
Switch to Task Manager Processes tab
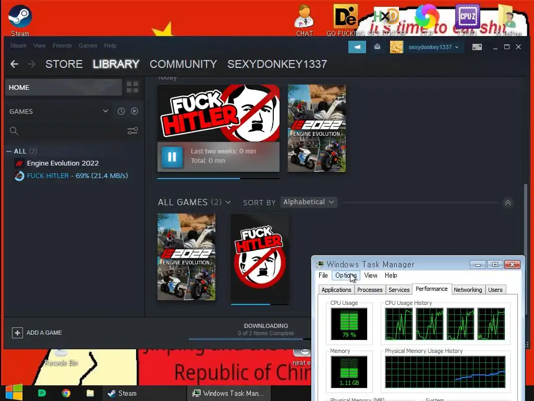(x=370, y=290)
